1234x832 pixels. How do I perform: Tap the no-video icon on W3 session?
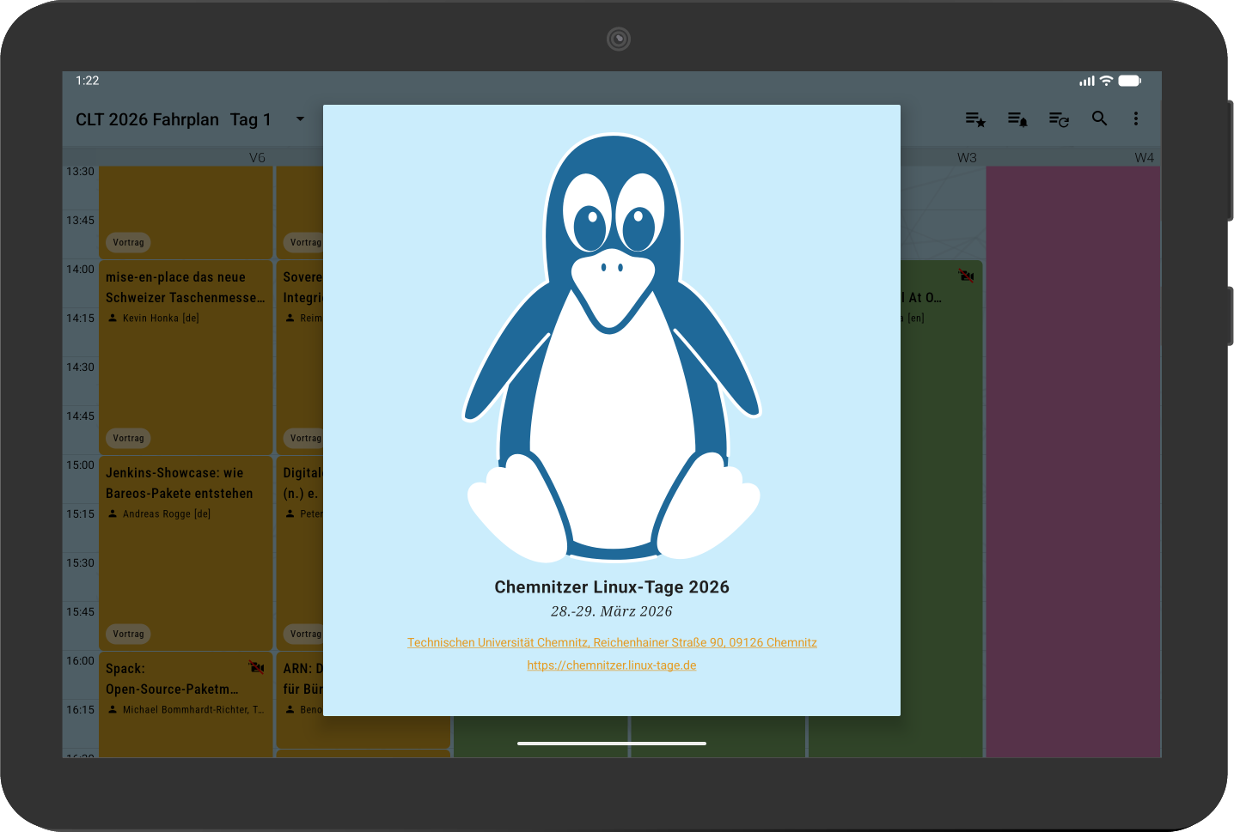[967, 276]
